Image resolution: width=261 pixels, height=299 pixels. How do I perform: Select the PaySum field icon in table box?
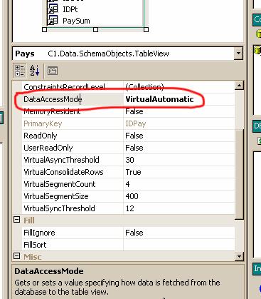(53, 20)
